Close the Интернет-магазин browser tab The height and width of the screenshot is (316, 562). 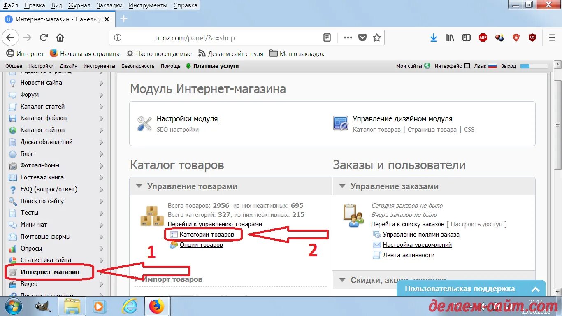click(107, 19)
